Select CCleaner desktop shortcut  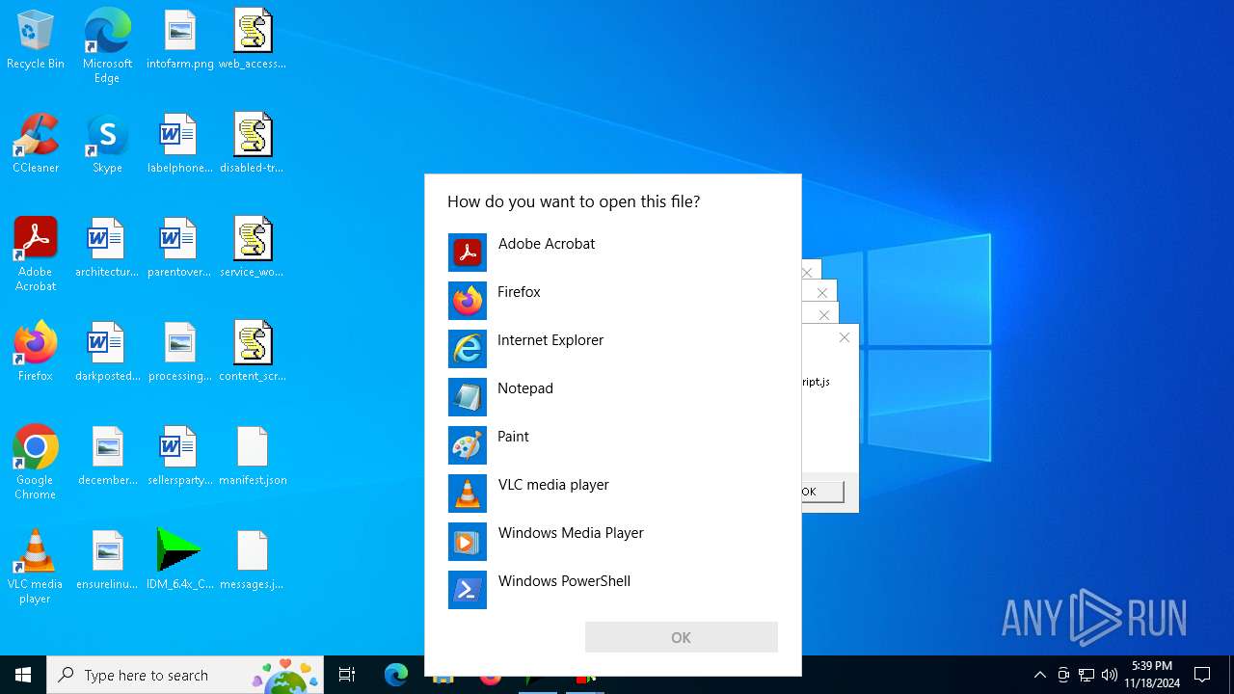[x=36, y=145]
